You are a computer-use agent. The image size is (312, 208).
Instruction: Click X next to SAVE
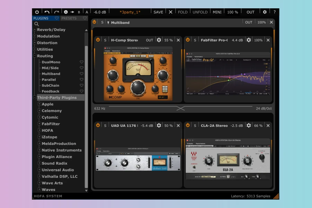coord(171,12)
